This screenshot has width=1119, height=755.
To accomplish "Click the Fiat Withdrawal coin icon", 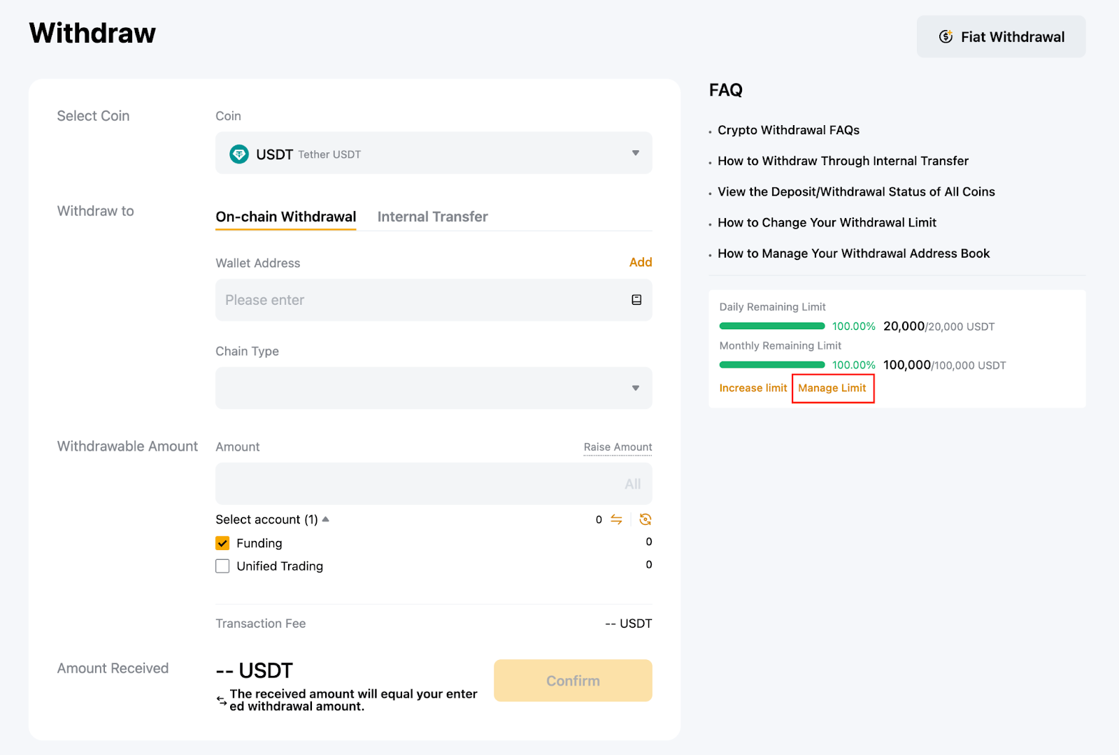I will pos(946,37).
